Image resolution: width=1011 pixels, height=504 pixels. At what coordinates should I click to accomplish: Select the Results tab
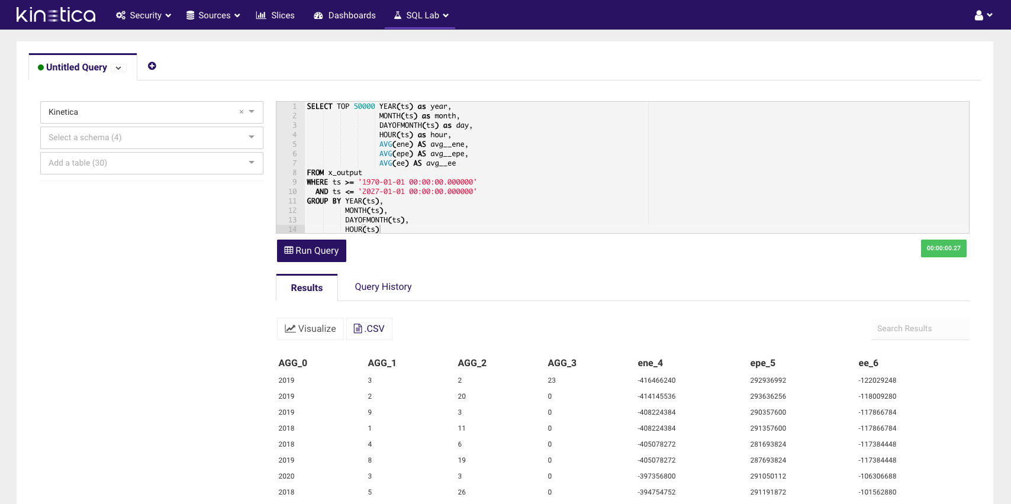(307, 288)
